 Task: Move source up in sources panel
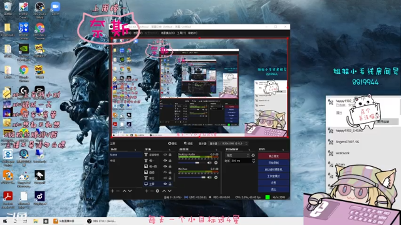tap(164, 191)
